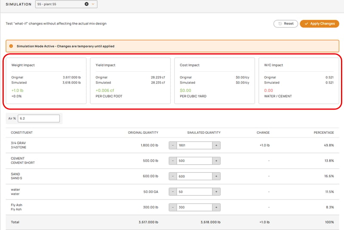The height and width of the screenshot is (230, 344).
Task: Click the Reset button
Action: coord(286,24)
